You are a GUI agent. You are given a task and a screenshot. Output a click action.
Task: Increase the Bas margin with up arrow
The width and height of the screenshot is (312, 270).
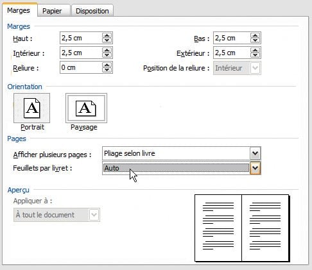tap(255, 35)
